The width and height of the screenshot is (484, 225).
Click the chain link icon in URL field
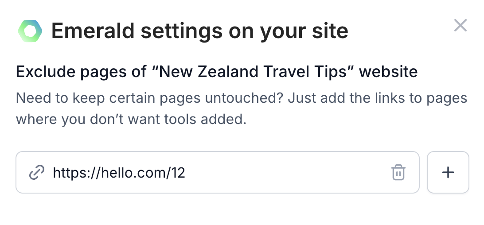(x=37, y=172)
